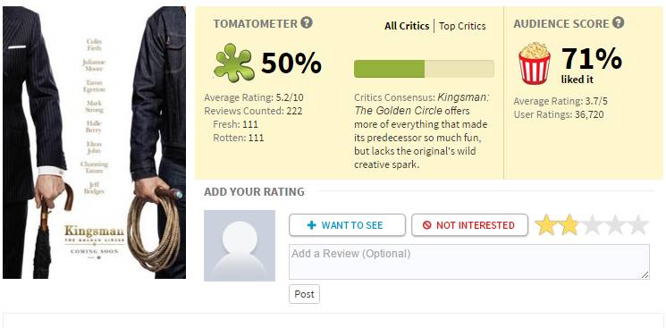Click the Post button
This screenshot has width=666, height=328.
click(304, 294)
